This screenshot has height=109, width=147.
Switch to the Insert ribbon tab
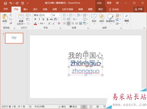[26, 9]
